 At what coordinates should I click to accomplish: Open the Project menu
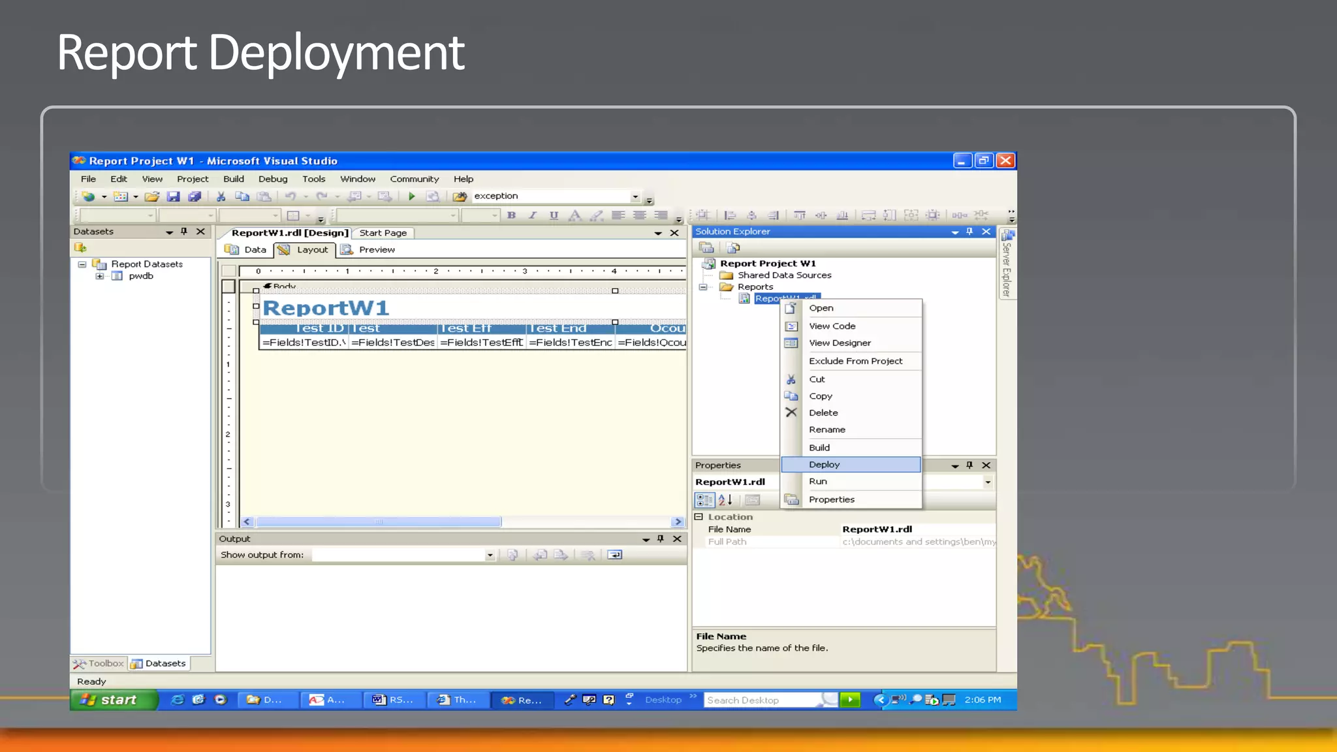[x=193, y=179]
